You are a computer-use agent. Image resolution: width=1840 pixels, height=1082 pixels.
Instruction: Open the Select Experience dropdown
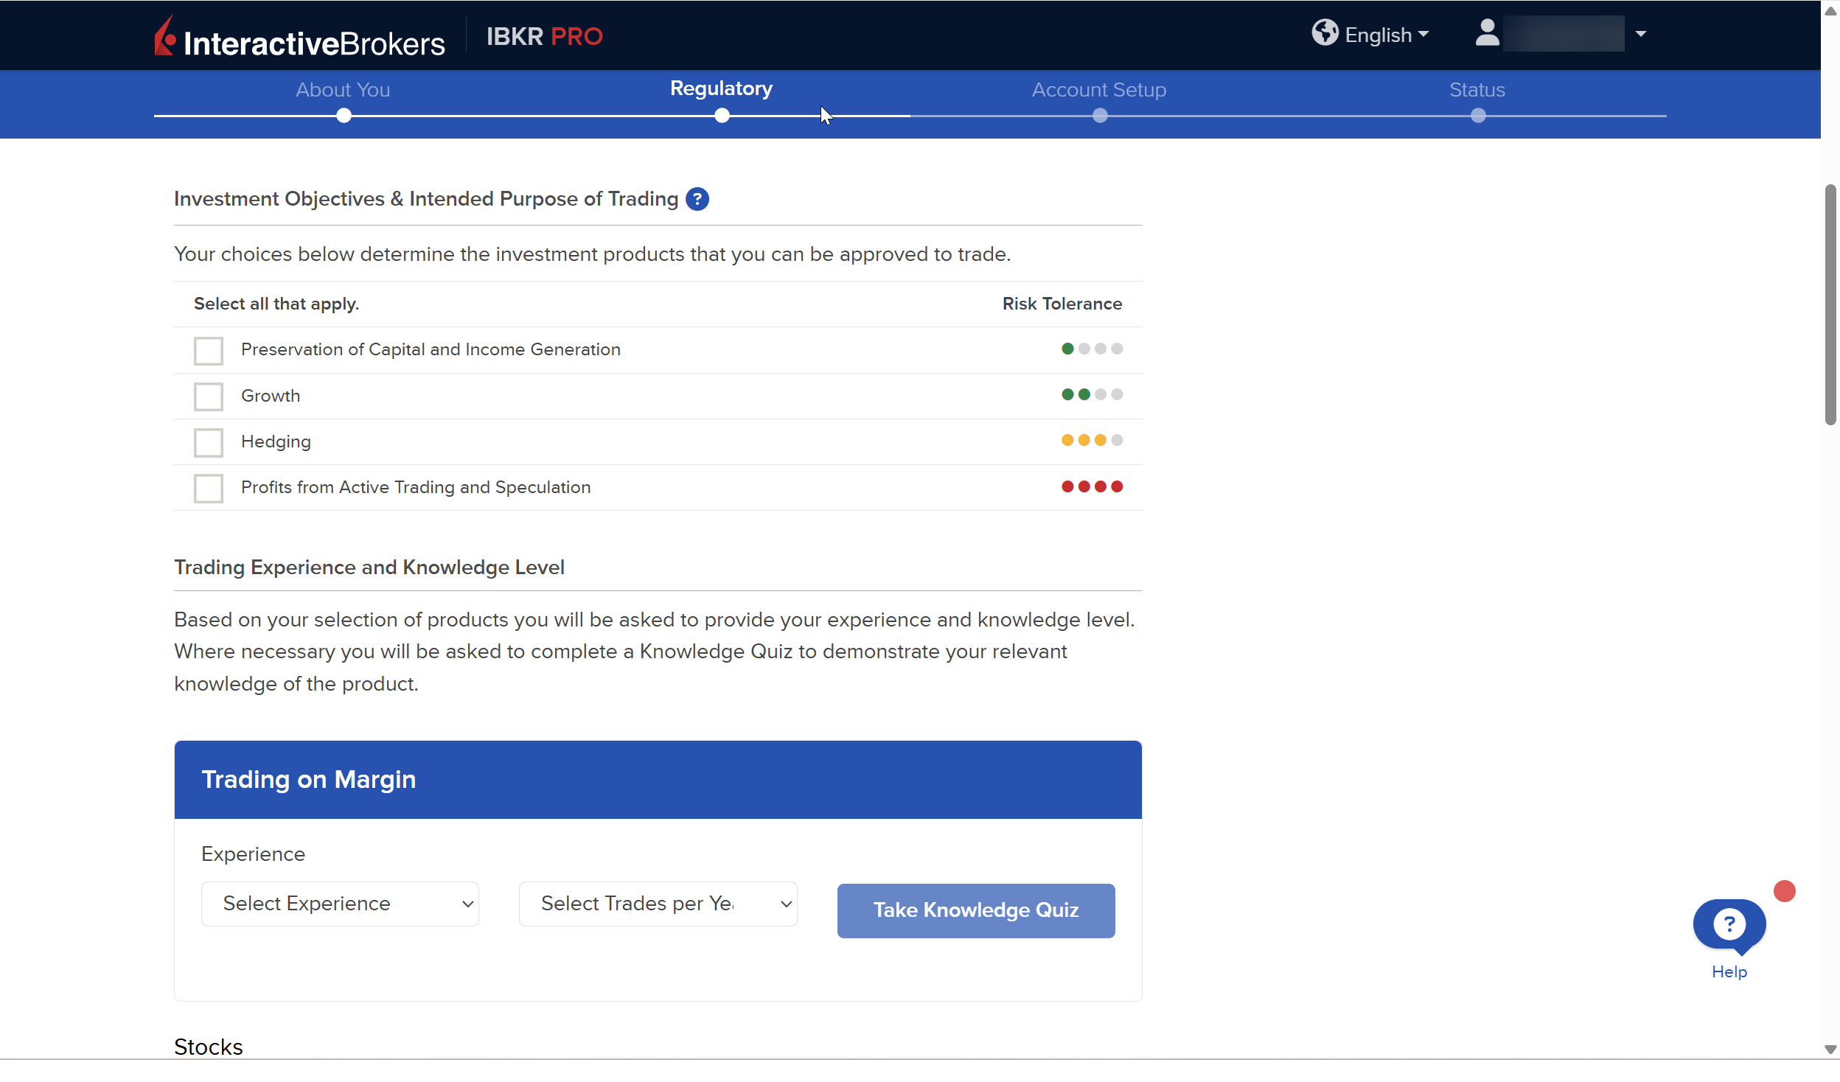[340, 904]
